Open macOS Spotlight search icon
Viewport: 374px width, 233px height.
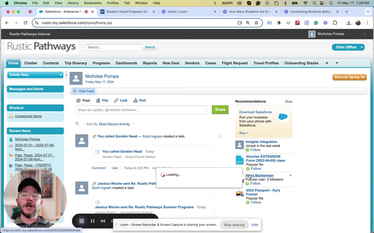(314, 3)
